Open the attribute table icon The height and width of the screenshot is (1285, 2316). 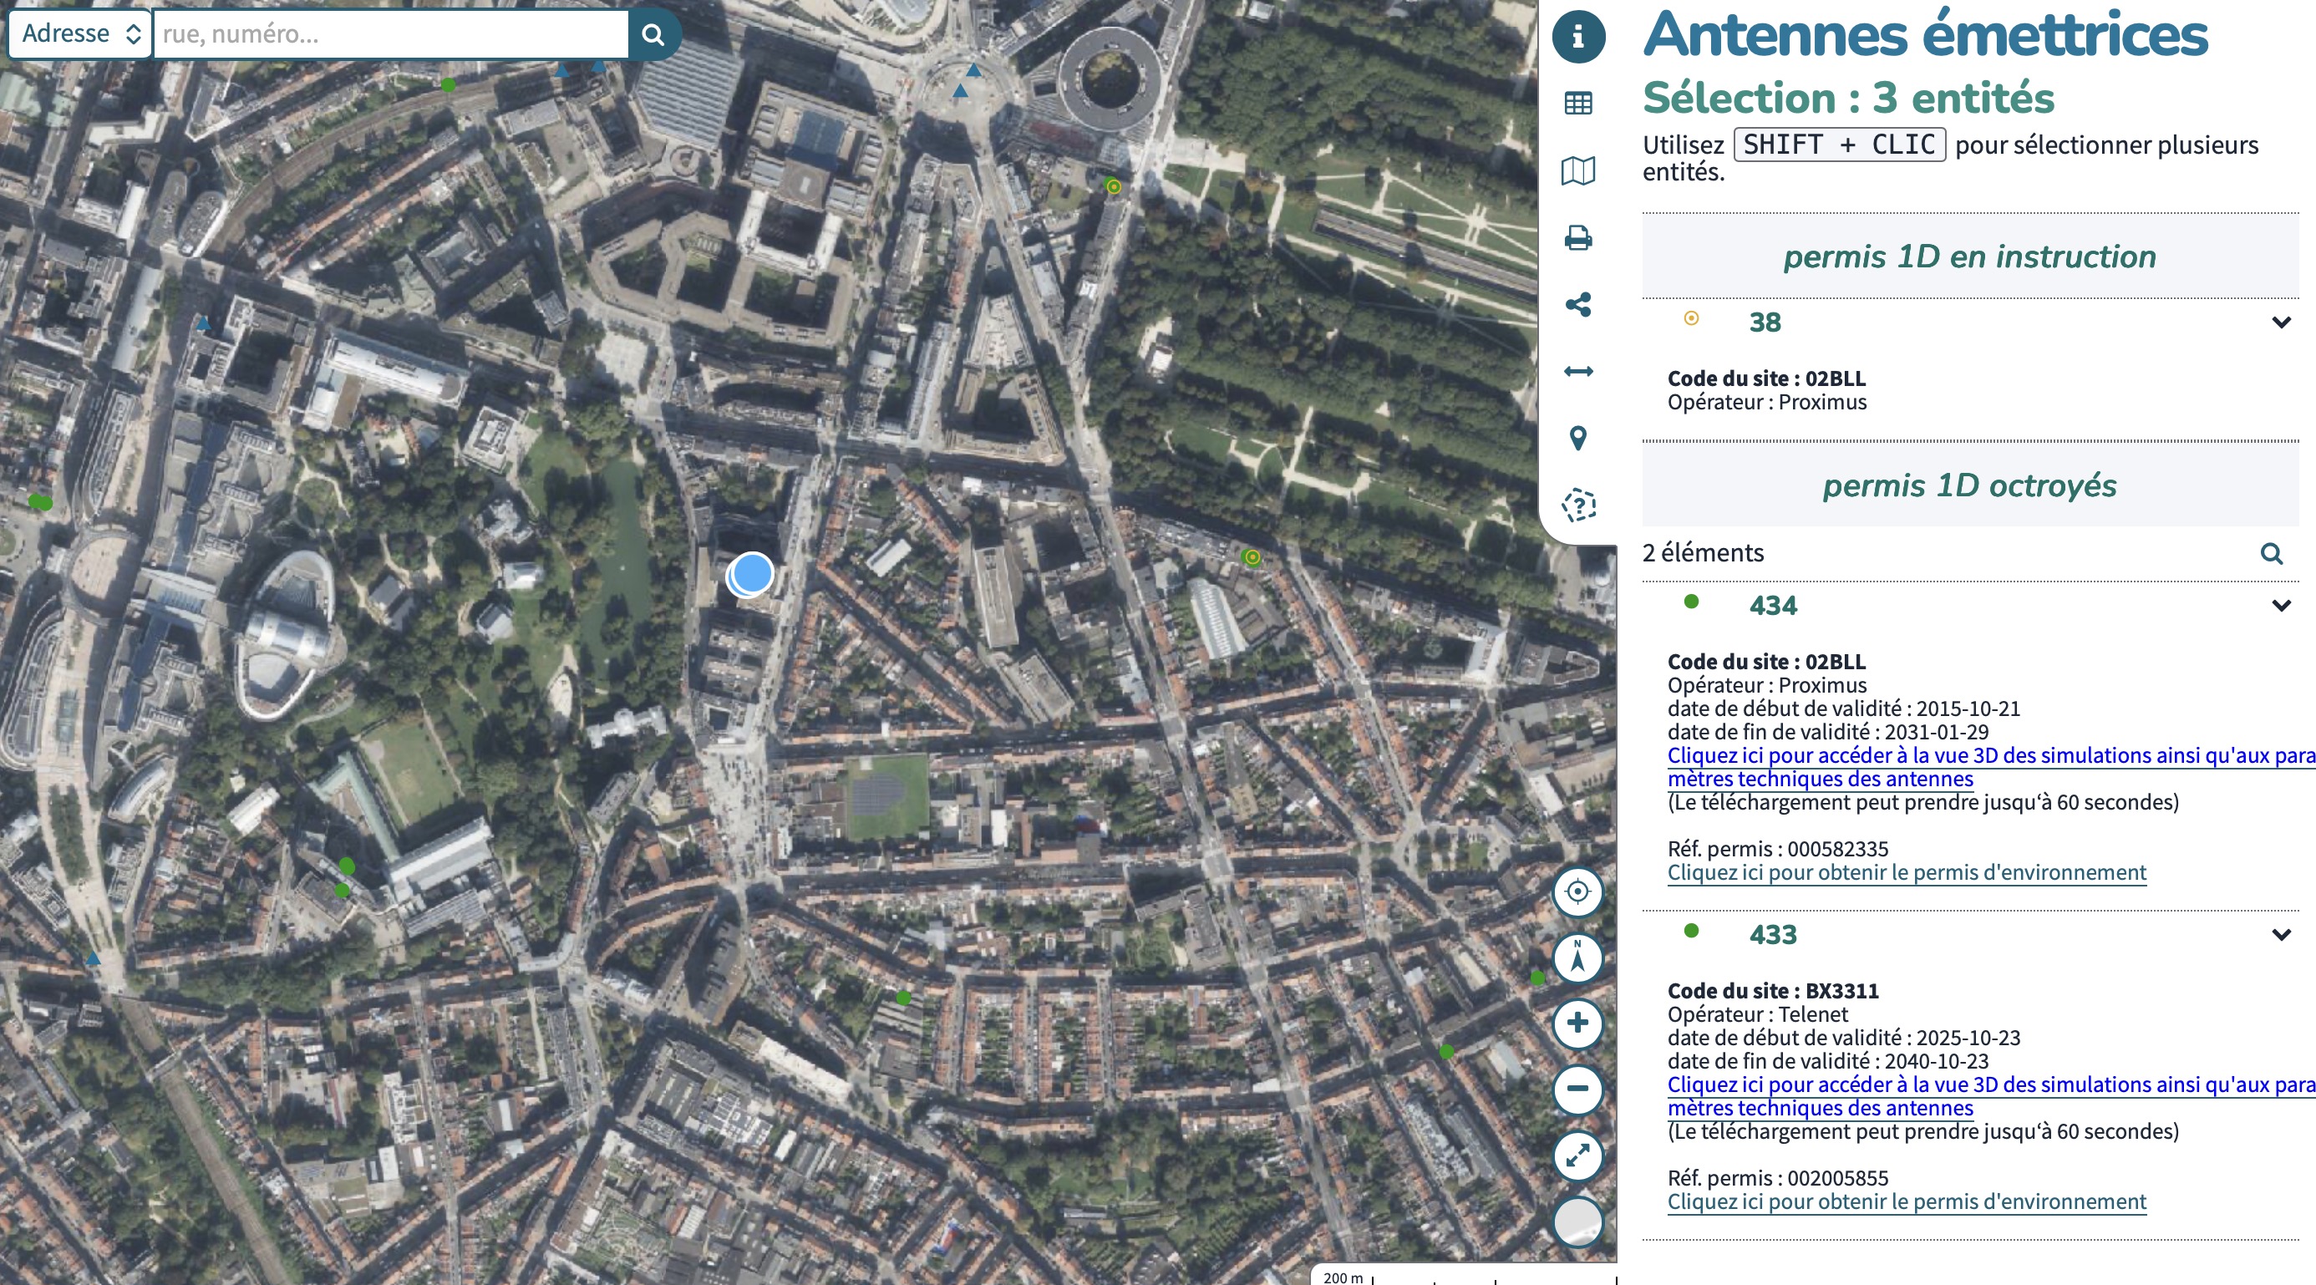(x=1578, y=104)
